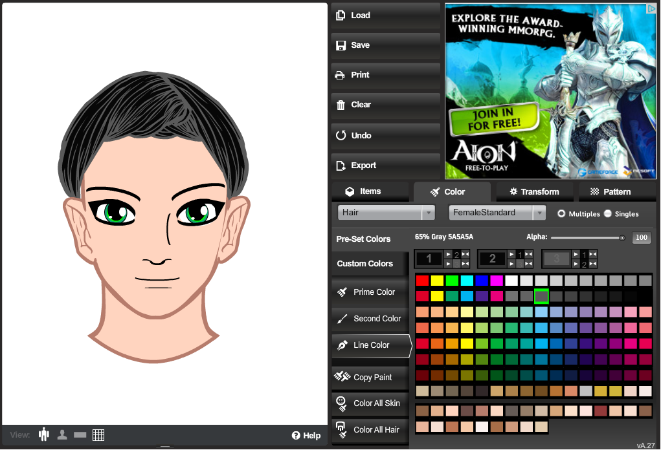Switch to head and shoulders view icon
The height and width of the screenshot is (450, 661).
tap(62, 435)
